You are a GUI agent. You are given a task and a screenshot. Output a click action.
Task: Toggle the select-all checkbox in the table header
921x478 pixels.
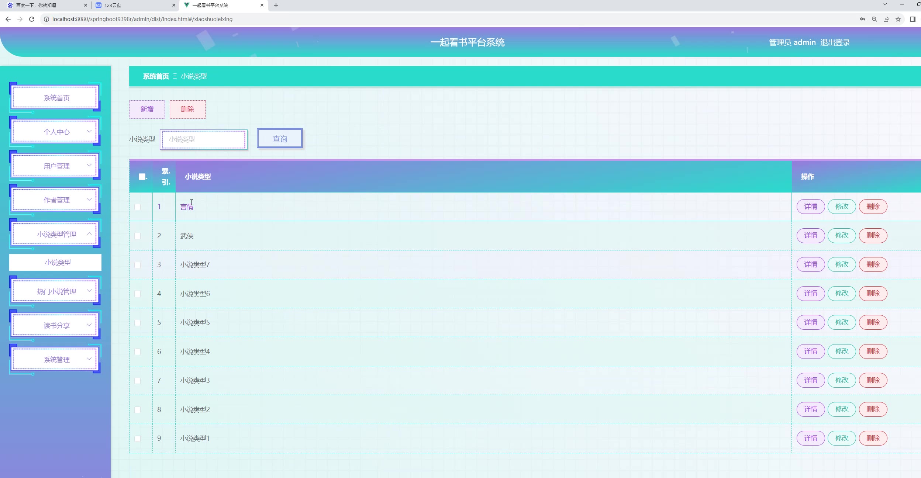(x=142, y=177)
